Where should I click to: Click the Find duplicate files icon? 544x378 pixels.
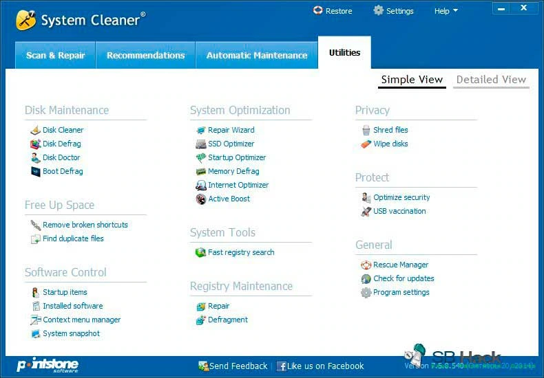pos(35,239)
